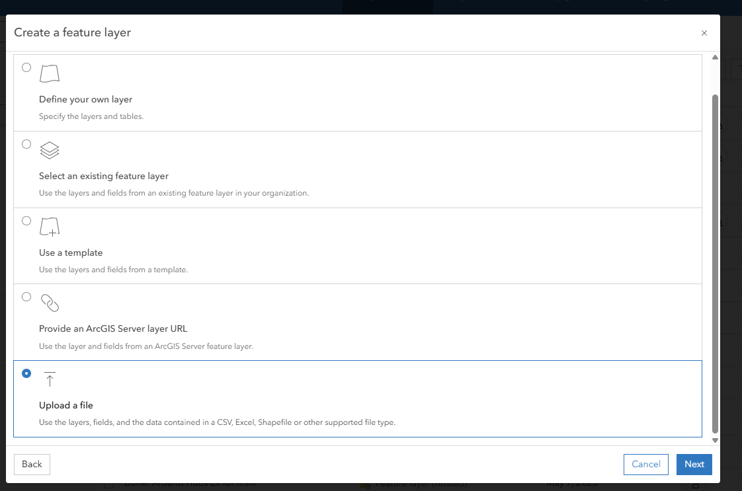Screen dimensions: 742x491
Task: Click the Upload a file option title
Action: [x=66, y=405]
